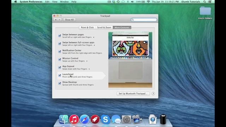Screen dimensions: 226x127
Task: Open Ezra's Folders on the desktop
Action: (205, 13)
